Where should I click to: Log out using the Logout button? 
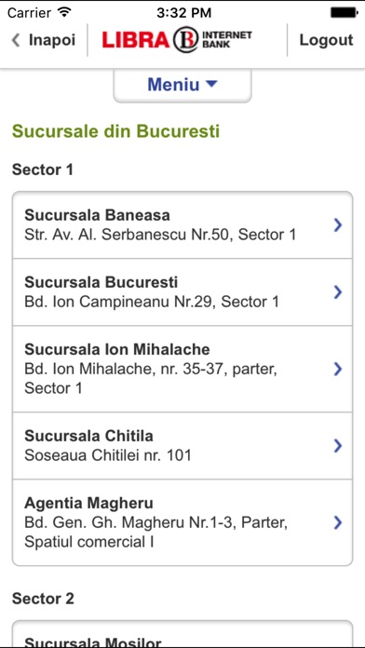[326, 40]
